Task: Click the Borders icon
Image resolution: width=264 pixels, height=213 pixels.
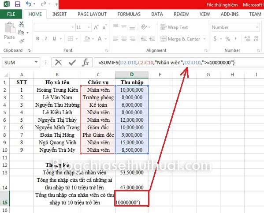Action: [71, 39]
